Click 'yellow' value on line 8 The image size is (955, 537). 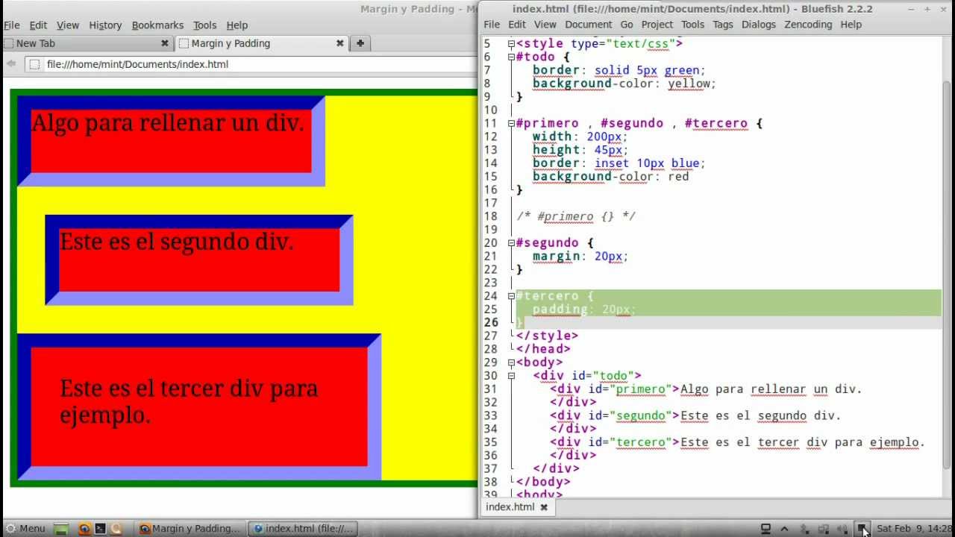689,84
